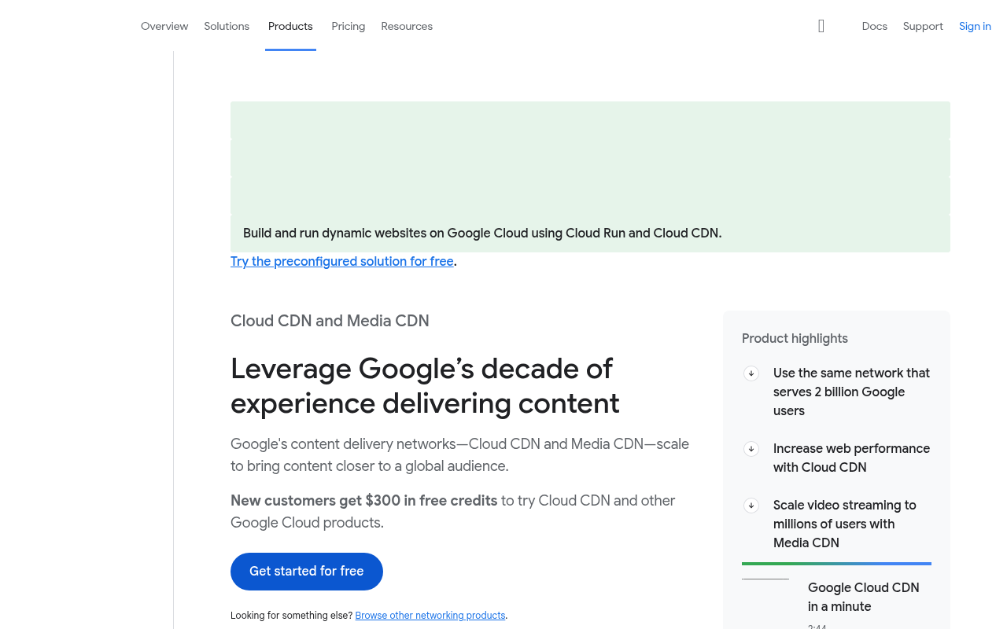Click 'Leverage Google's decade of experience' headline
The height and width of the screenshot is (629, 1007).
[x=425, y=385]
